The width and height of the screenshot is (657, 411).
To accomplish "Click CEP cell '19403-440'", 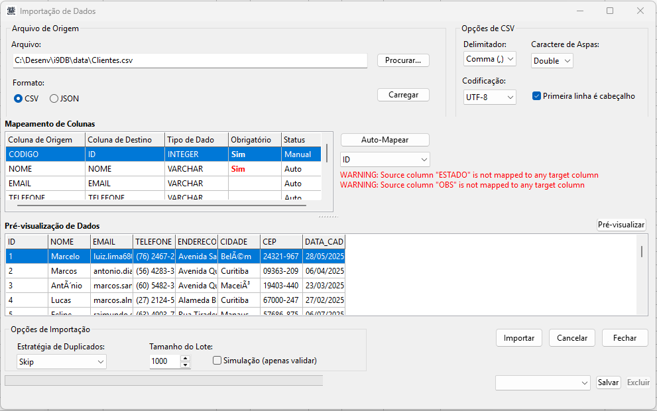I will 281,285.
